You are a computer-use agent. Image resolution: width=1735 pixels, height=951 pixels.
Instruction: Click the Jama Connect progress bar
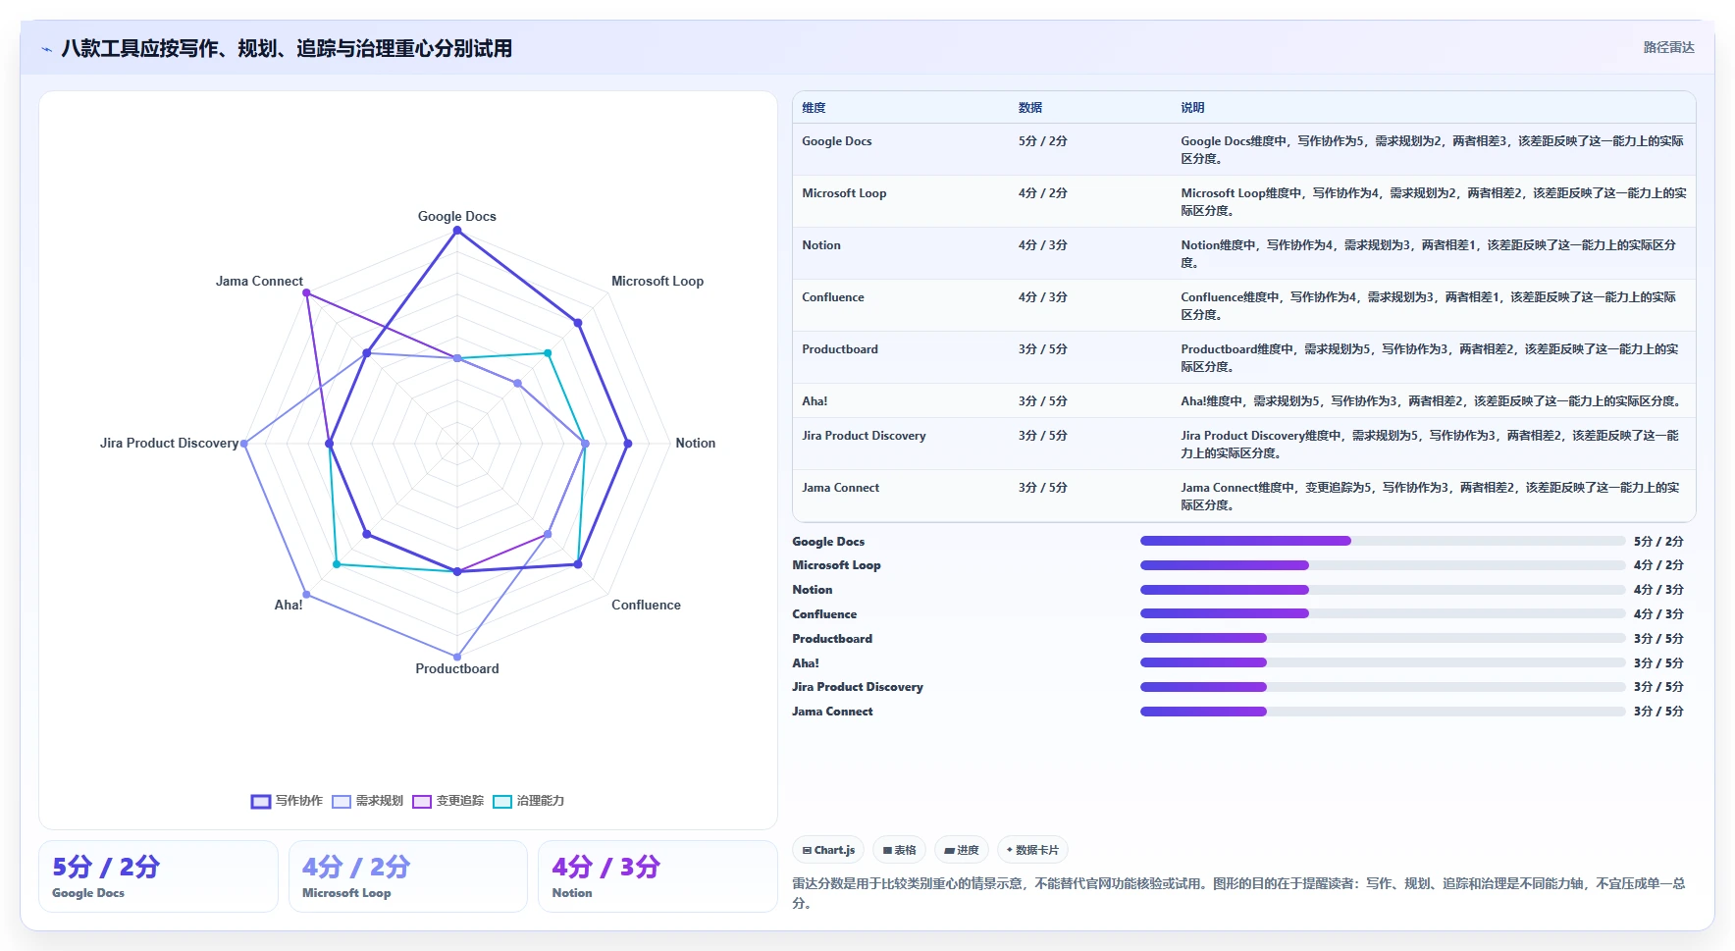point(1383,712)
